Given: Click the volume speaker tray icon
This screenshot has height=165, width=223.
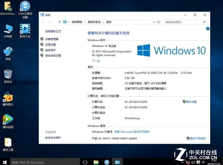Looking at the screenshot, I should 193,163.
